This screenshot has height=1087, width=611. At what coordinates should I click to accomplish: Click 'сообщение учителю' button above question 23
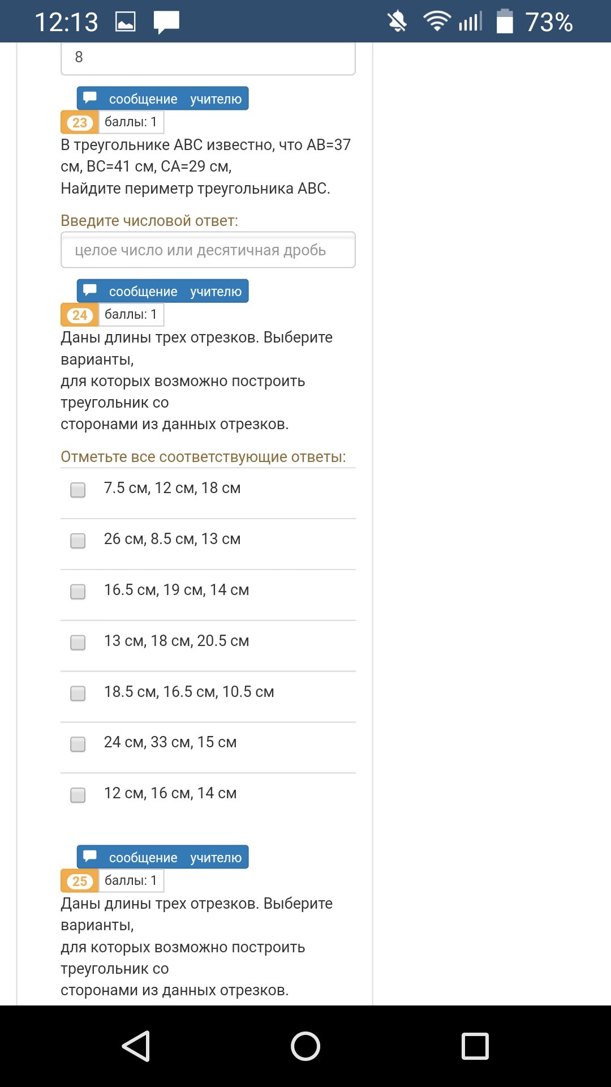coord(163,99)
